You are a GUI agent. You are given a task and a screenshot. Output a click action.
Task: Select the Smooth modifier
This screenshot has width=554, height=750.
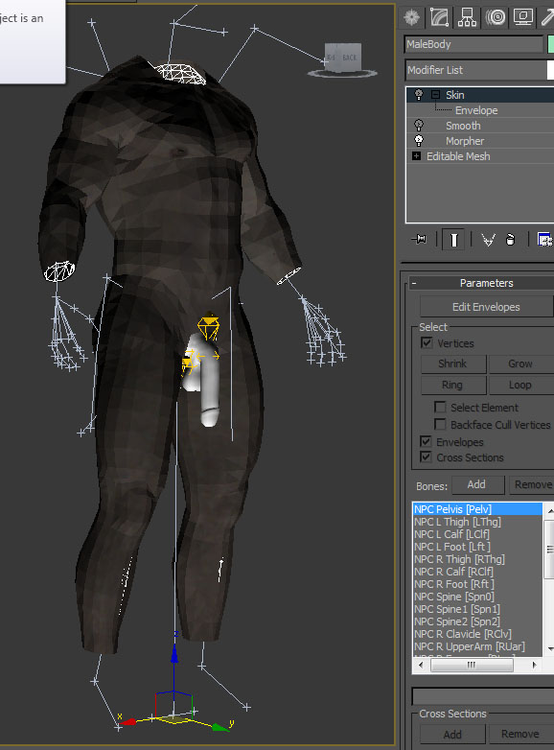pyautogui.click(x=463, y=126)
